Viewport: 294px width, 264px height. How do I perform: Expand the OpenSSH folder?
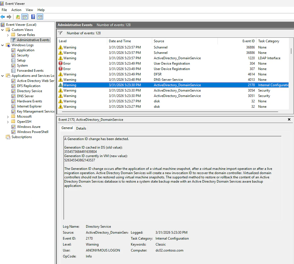point(8,122)
